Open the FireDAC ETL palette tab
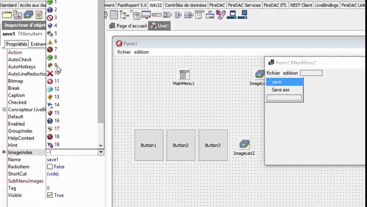Viewport: 367px width, 207px height. tap(275, 5)
